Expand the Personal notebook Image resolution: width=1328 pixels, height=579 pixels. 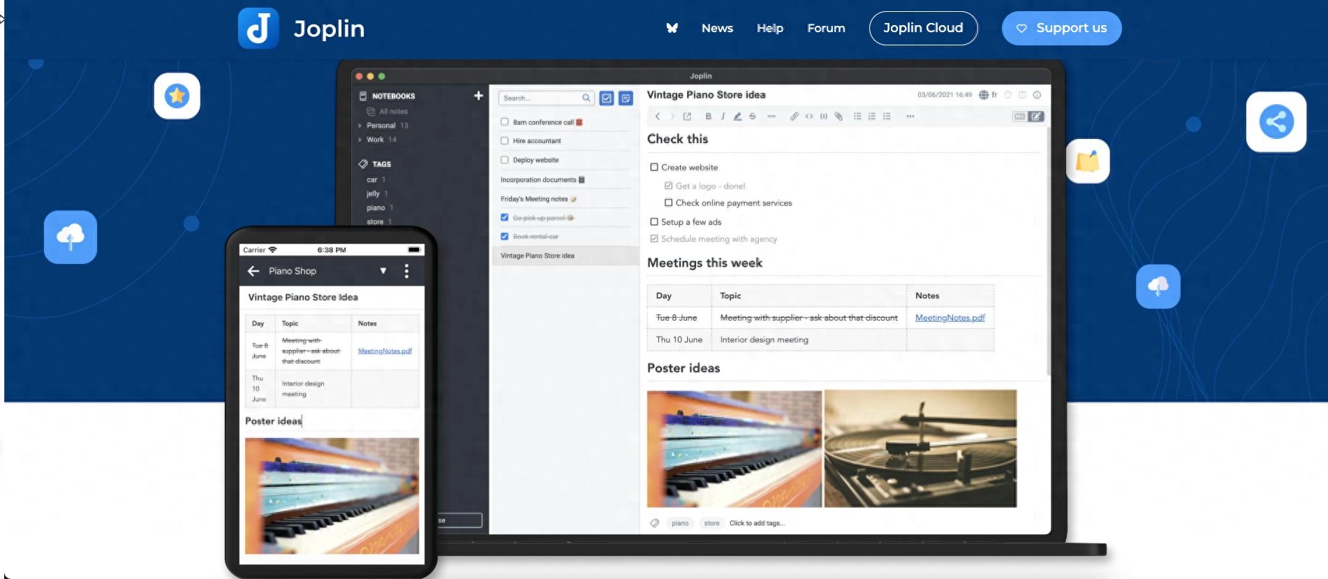[x=360, y=126]
